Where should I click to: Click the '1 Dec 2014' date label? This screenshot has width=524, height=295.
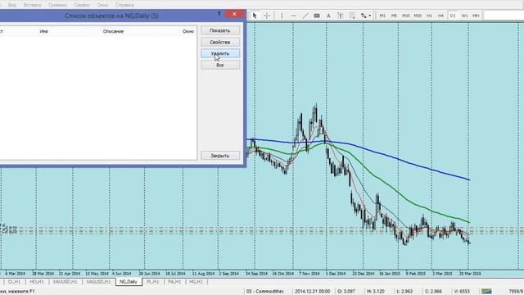336,274
